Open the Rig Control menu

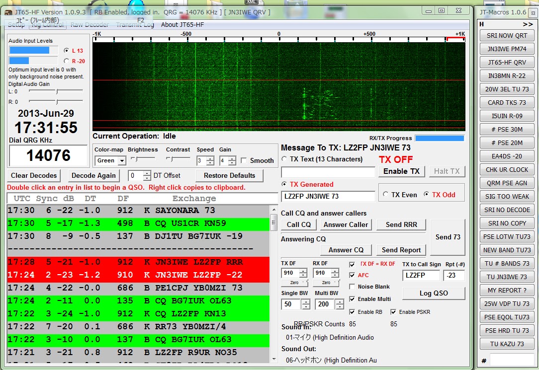click(48, 25)
